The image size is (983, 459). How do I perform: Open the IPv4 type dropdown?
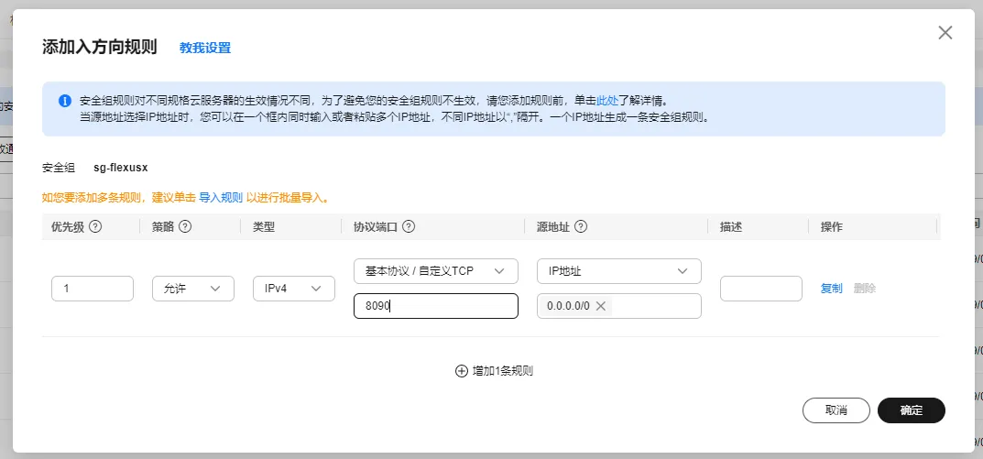(x=292, y=289)
